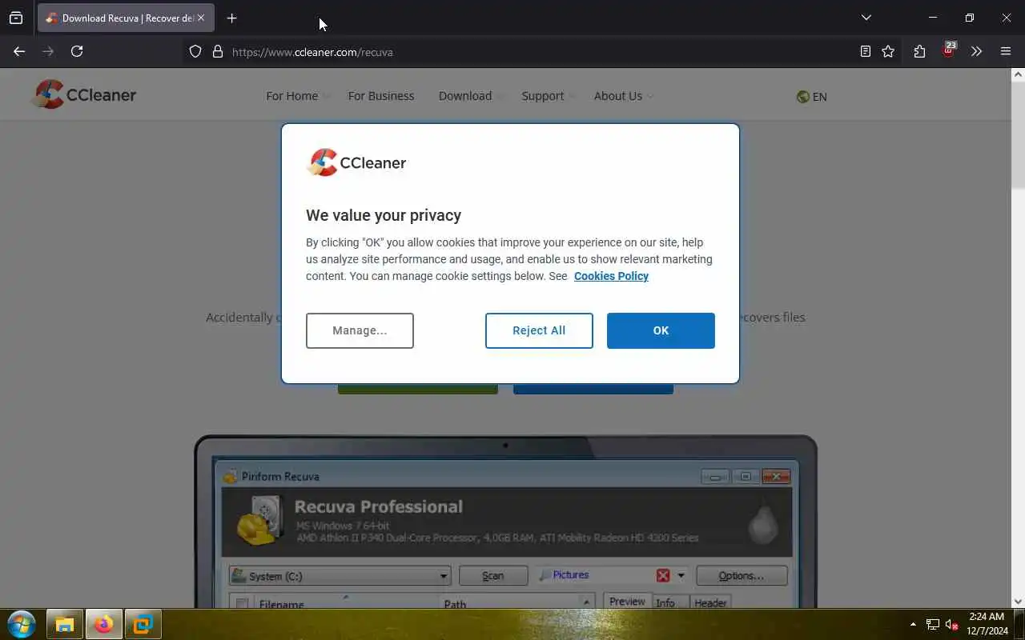The image size is (1025, 640).
Task: Switch to the Preview tab
Action: [627, 602]
